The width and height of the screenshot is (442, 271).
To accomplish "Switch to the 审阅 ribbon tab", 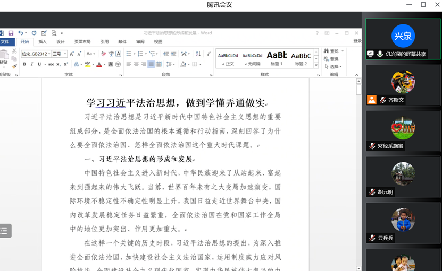I will coord(140,42).
